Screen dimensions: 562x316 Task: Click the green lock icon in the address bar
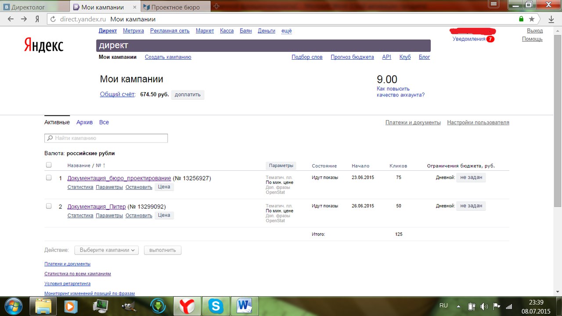[521, 19]
